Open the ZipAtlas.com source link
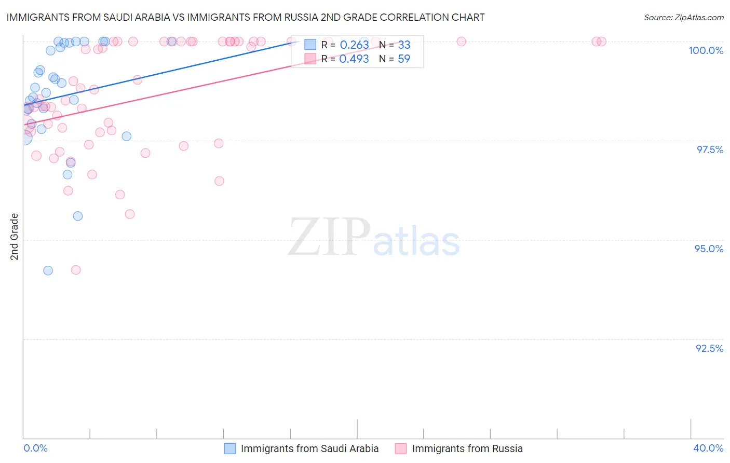730x463 pixels. [684, 17]
